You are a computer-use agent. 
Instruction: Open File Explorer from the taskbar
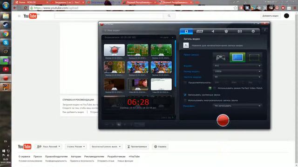coord(6,16)
